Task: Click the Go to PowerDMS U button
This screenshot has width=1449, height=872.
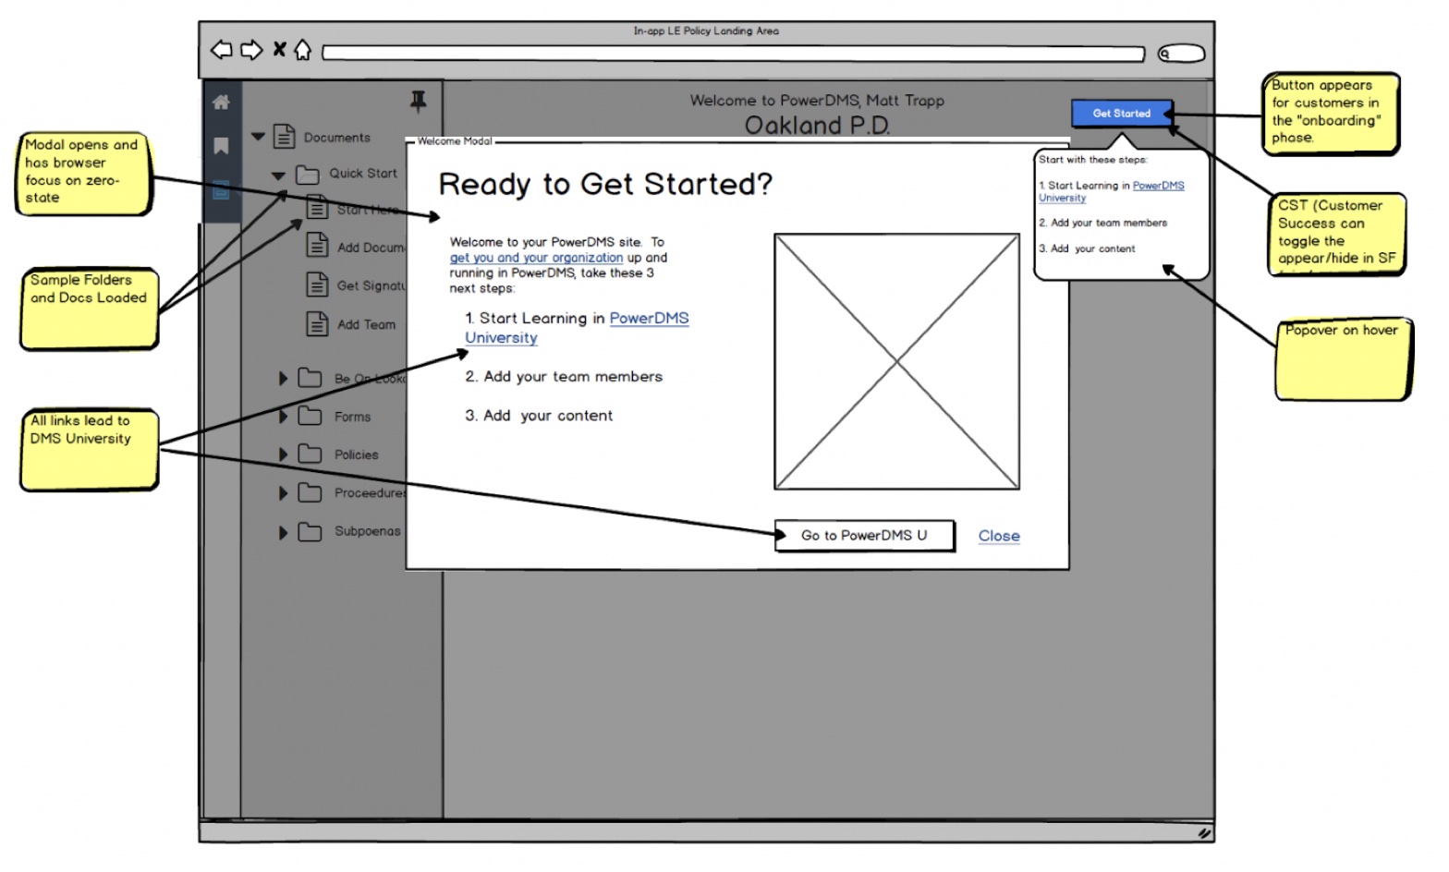Action: pos(864,536)
